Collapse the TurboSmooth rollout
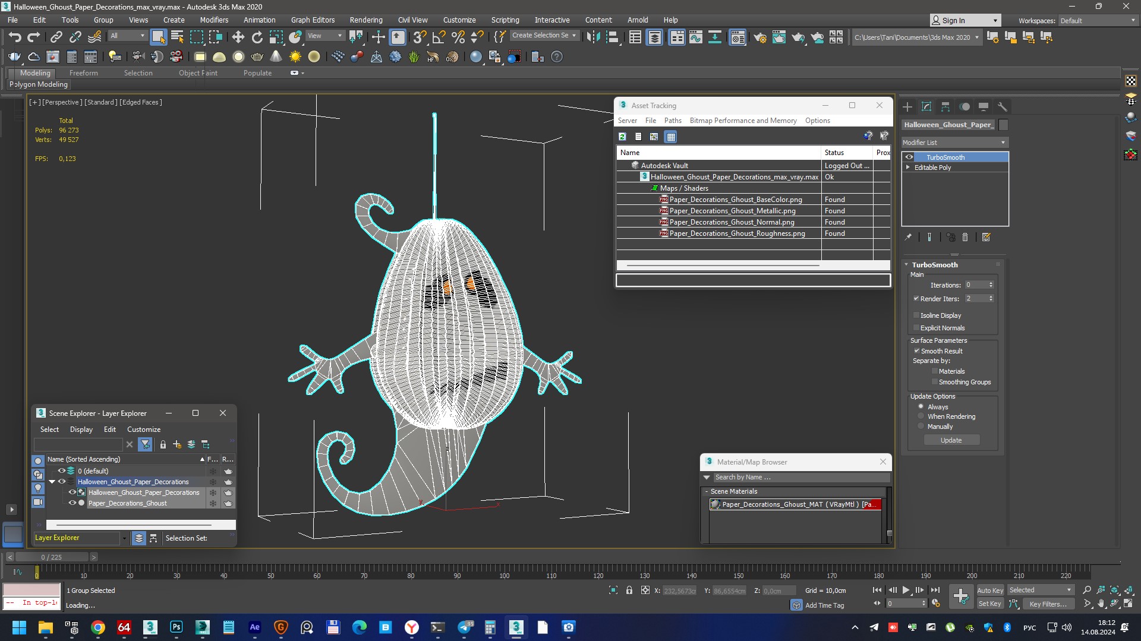Image resolution: width=1141 pixels, height=641 pixels. (x=906, y=265)
